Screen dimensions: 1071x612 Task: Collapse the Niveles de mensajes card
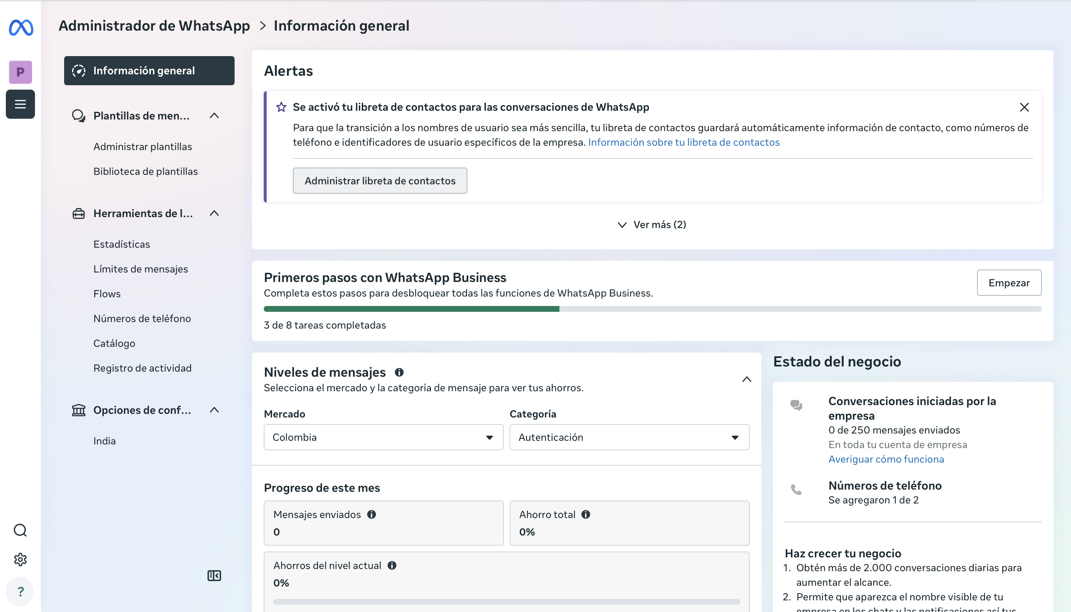(746, 379)
